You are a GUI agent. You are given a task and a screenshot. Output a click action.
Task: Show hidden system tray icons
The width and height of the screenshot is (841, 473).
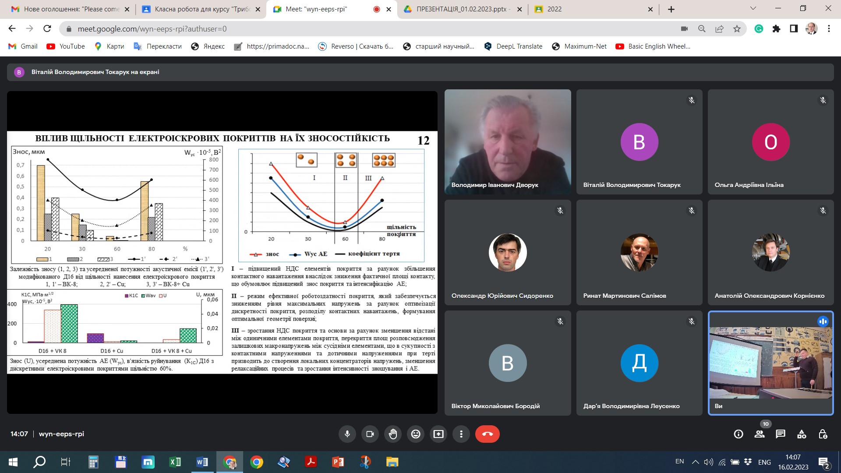tap(695, 462)
